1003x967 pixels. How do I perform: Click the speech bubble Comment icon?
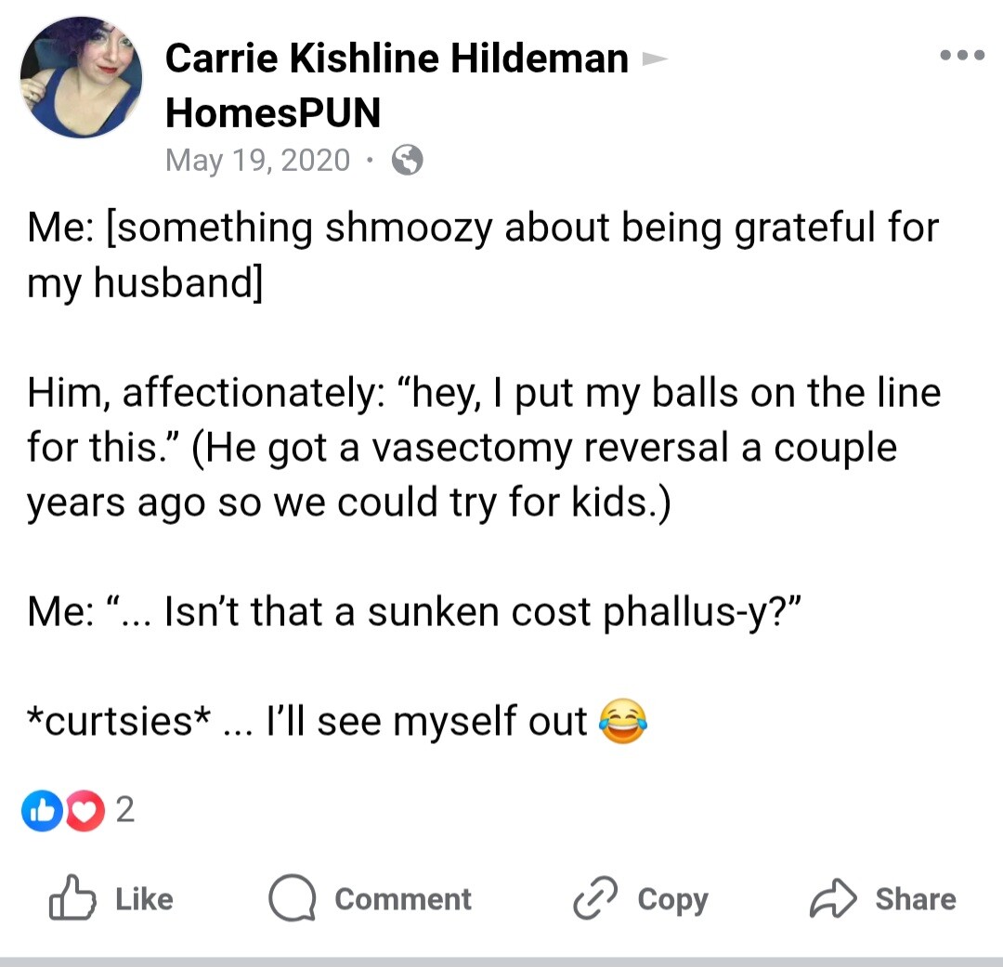click(x=293, y=898)
